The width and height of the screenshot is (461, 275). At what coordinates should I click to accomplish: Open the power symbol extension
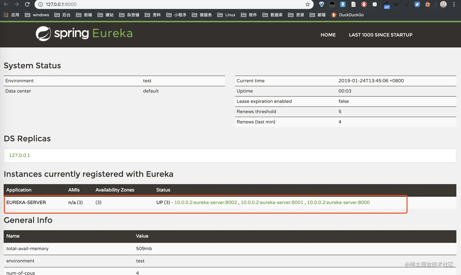(x=406, y=4)
